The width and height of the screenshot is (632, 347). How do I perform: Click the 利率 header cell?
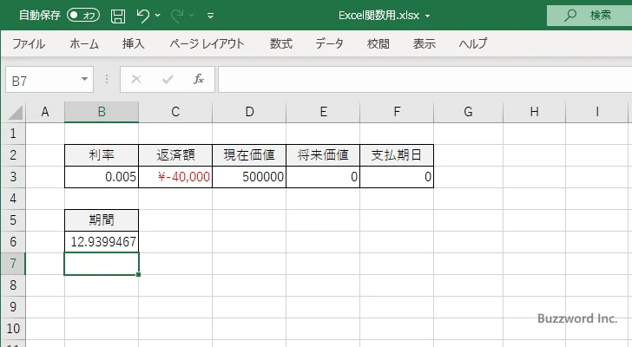[x=102, y=155]
